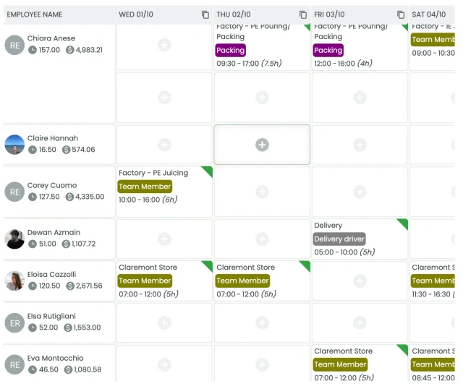This screenshot has width=463, height=389.
Task: Click Dewan Azmain's avatar picture
Action: pos(14,239)
